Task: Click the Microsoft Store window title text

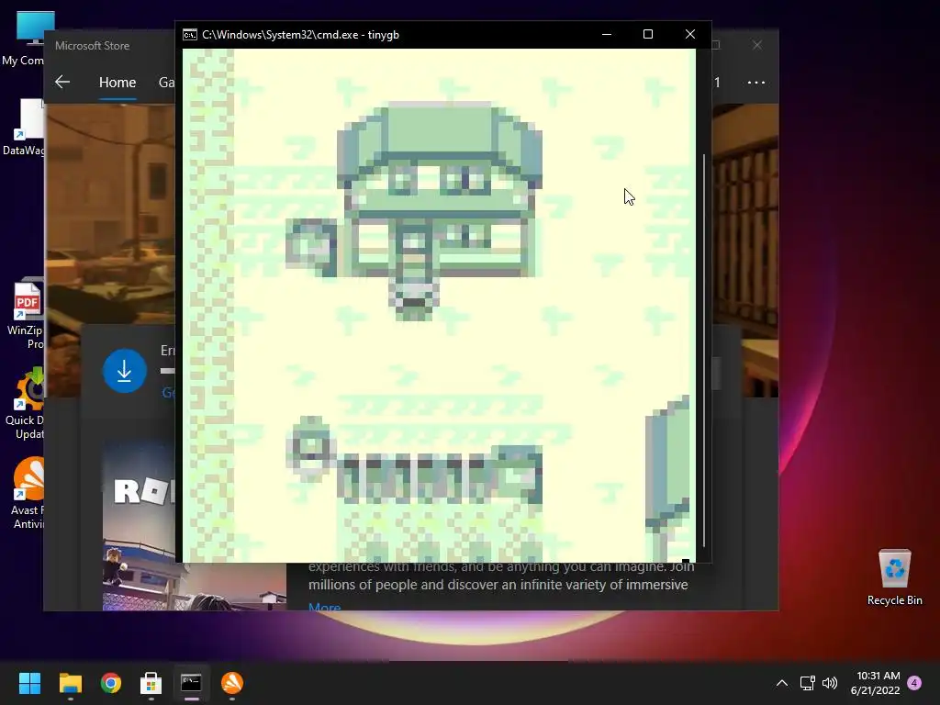Action: (93, 46)
